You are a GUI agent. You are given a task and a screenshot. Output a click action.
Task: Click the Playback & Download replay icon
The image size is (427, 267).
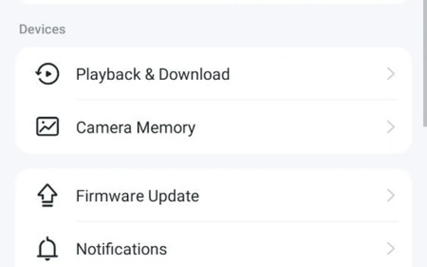pos(47,74)
